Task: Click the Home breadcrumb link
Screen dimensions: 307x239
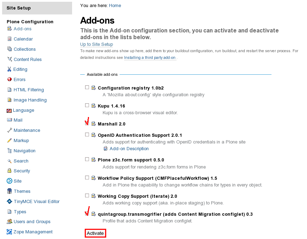Action: pos(115,6)
